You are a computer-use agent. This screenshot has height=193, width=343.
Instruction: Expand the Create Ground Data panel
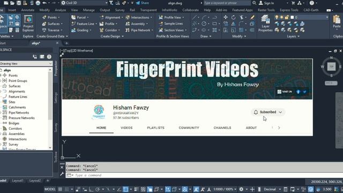click(52, 36)
